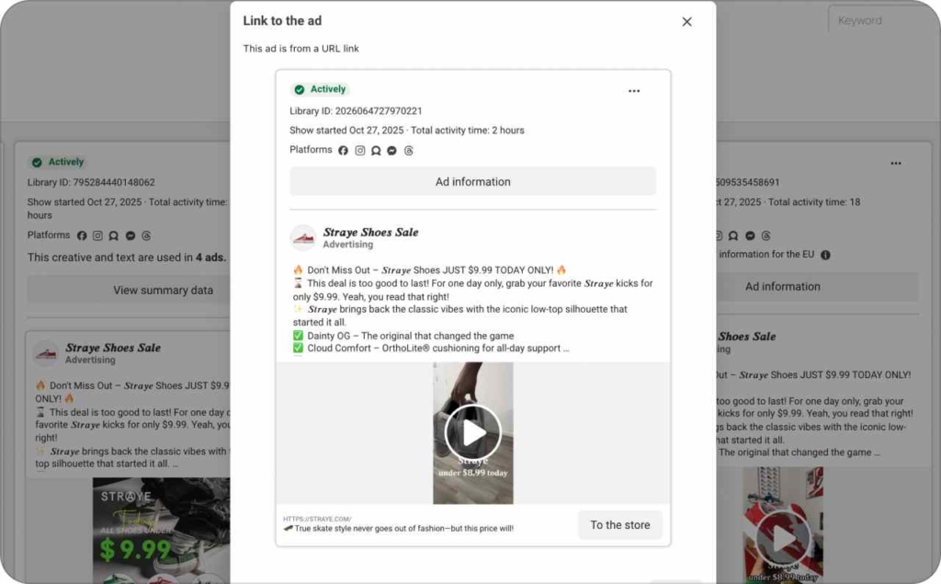Image resolution: width=941 pixels, height=584 pixels.
Task: Open the three-dot menu on the right background card
Action: pyautogui.click(x=895, y=164)
